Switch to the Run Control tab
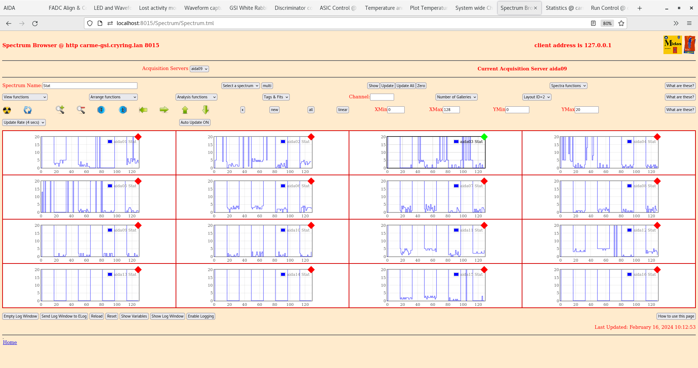The width and height of the screenshot is (698, 368). coord(607,8)
